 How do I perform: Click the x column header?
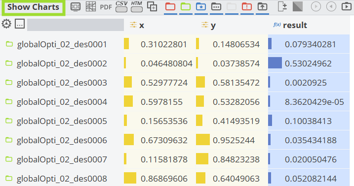[142, 26]
